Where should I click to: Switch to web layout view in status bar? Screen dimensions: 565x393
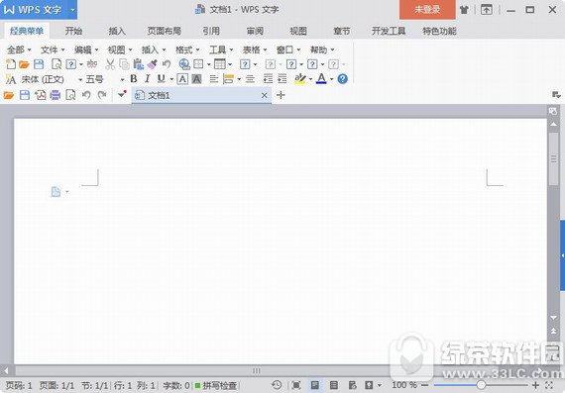click(353, 385)
